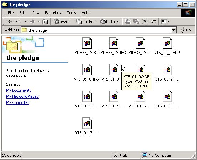Select the VTS_01_2.... file icon
The width and height of the screenshot is (197, 160).
[167, 70]
